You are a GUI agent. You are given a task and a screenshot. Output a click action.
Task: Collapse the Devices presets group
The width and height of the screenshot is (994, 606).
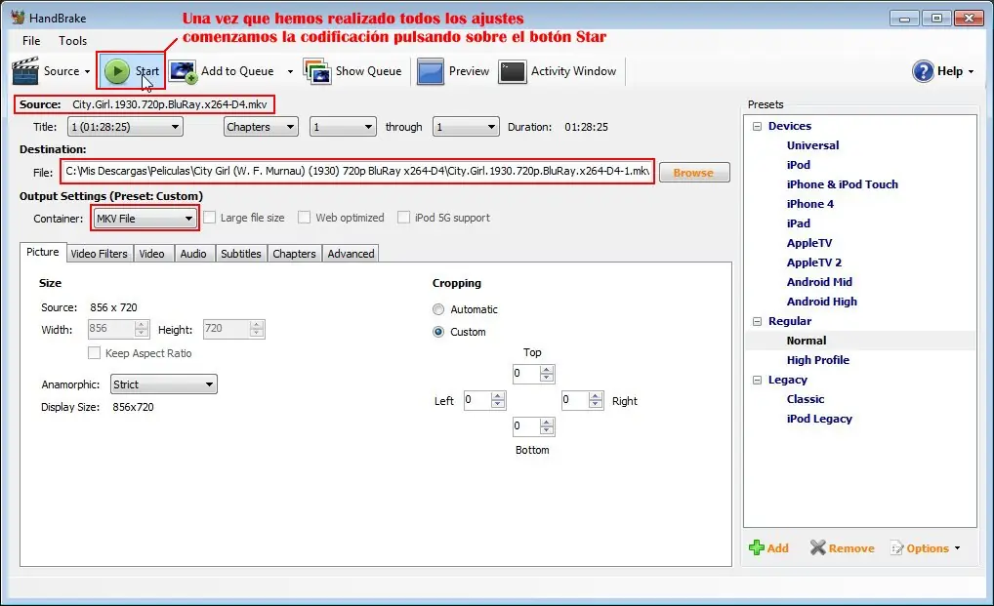[x=757, y=126]
